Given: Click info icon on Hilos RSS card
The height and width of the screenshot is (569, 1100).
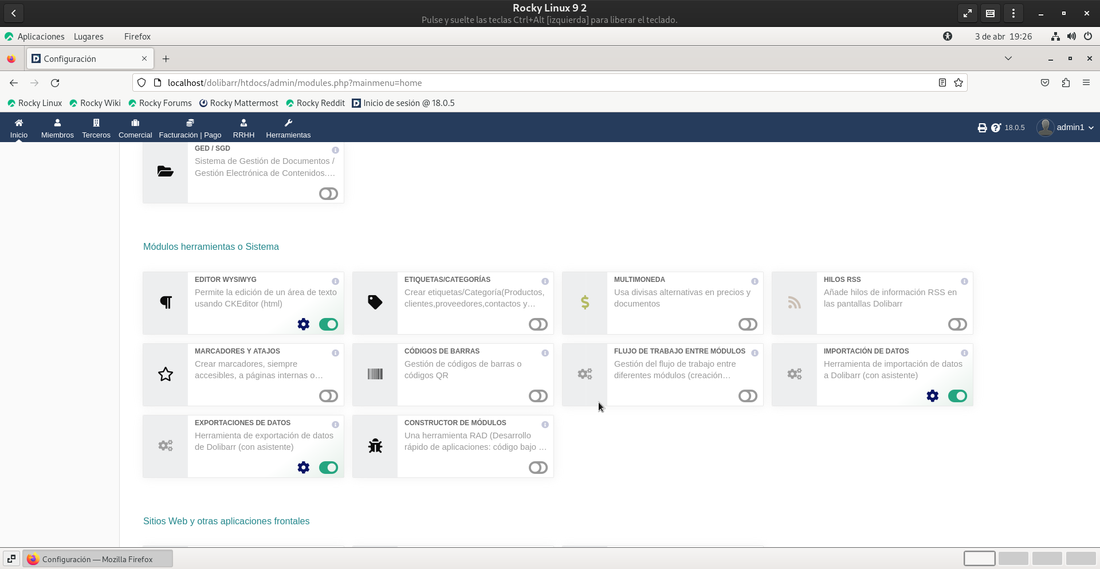Looking at the screenshot, I should [964, 281].
